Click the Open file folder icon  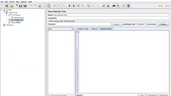11,6
